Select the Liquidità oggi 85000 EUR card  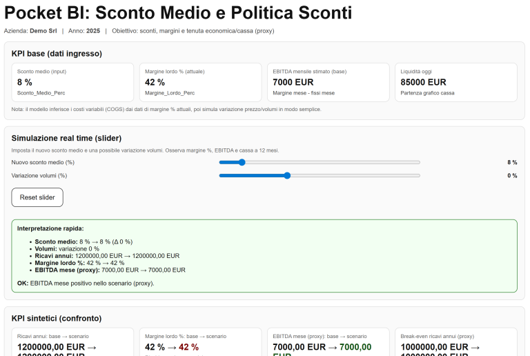tap(455, 82)
